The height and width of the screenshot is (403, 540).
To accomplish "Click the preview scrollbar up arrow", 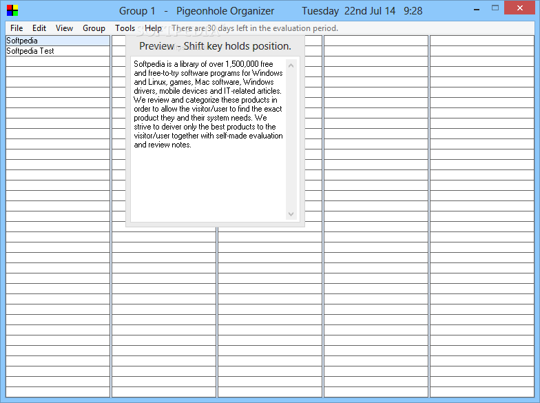I will pyautogui.click(x=291, y=65).
